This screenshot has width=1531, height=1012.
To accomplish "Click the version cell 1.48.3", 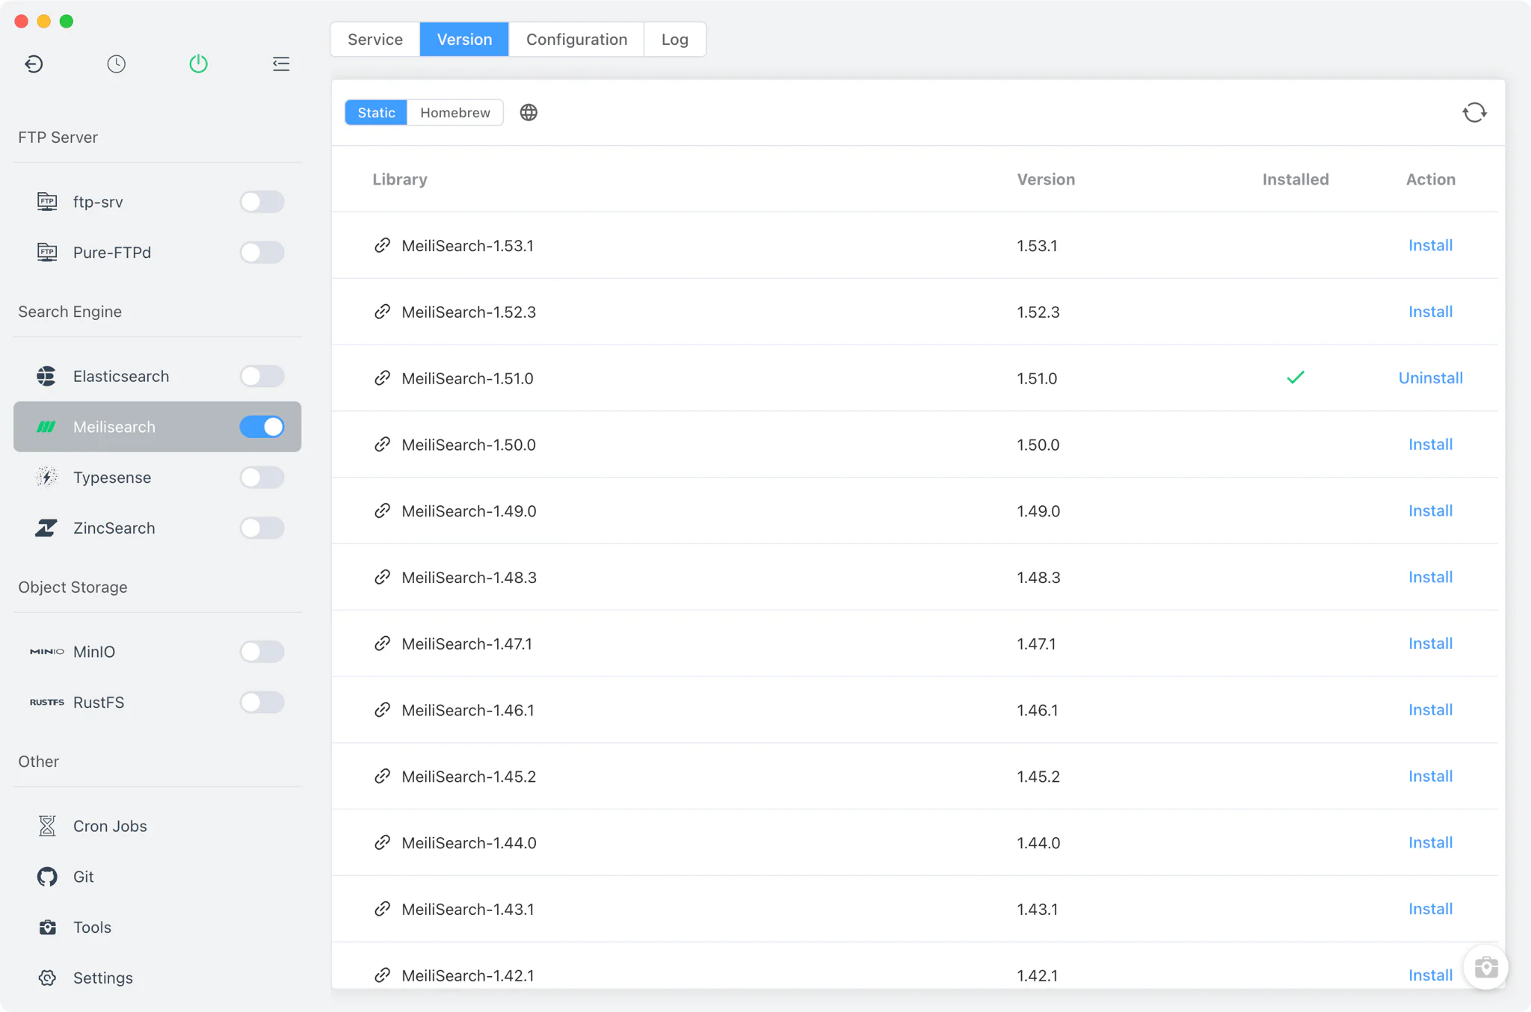I will [1038, 577].
